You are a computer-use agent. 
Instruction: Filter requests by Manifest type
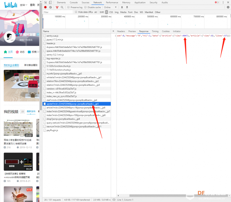click(x=149, y=12)
